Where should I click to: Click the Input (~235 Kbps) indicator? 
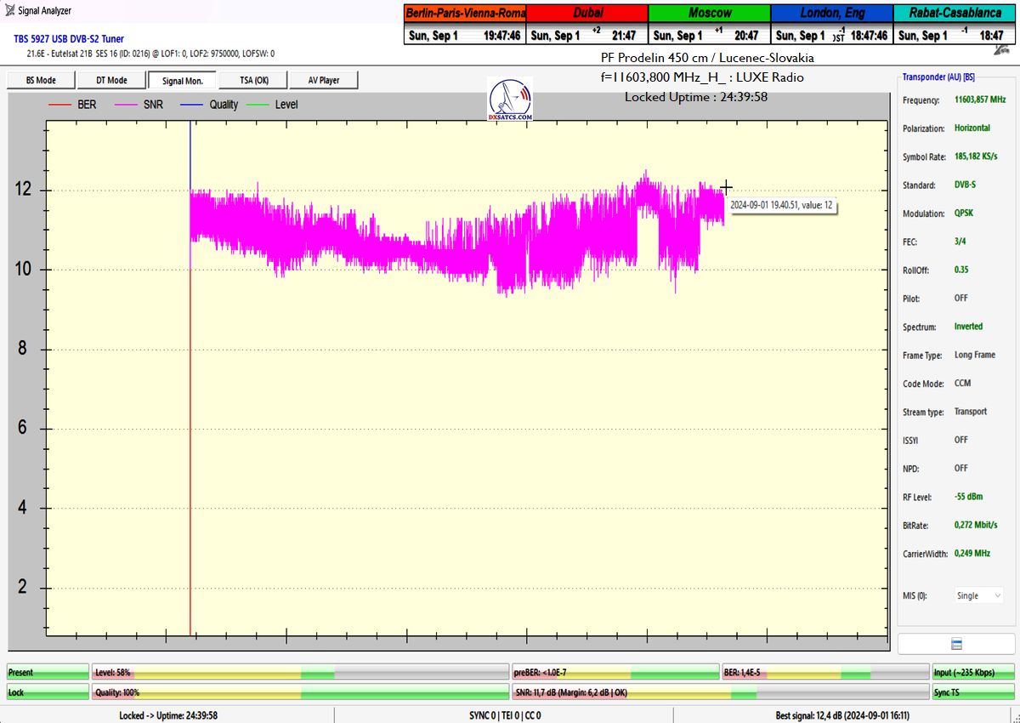click(x=973, y=672)
